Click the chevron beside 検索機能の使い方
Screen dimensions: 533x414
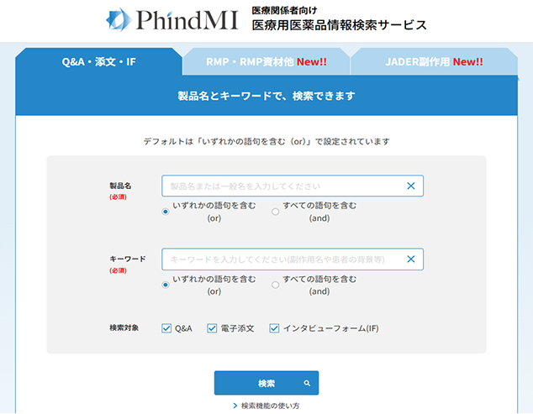(235, 406)
